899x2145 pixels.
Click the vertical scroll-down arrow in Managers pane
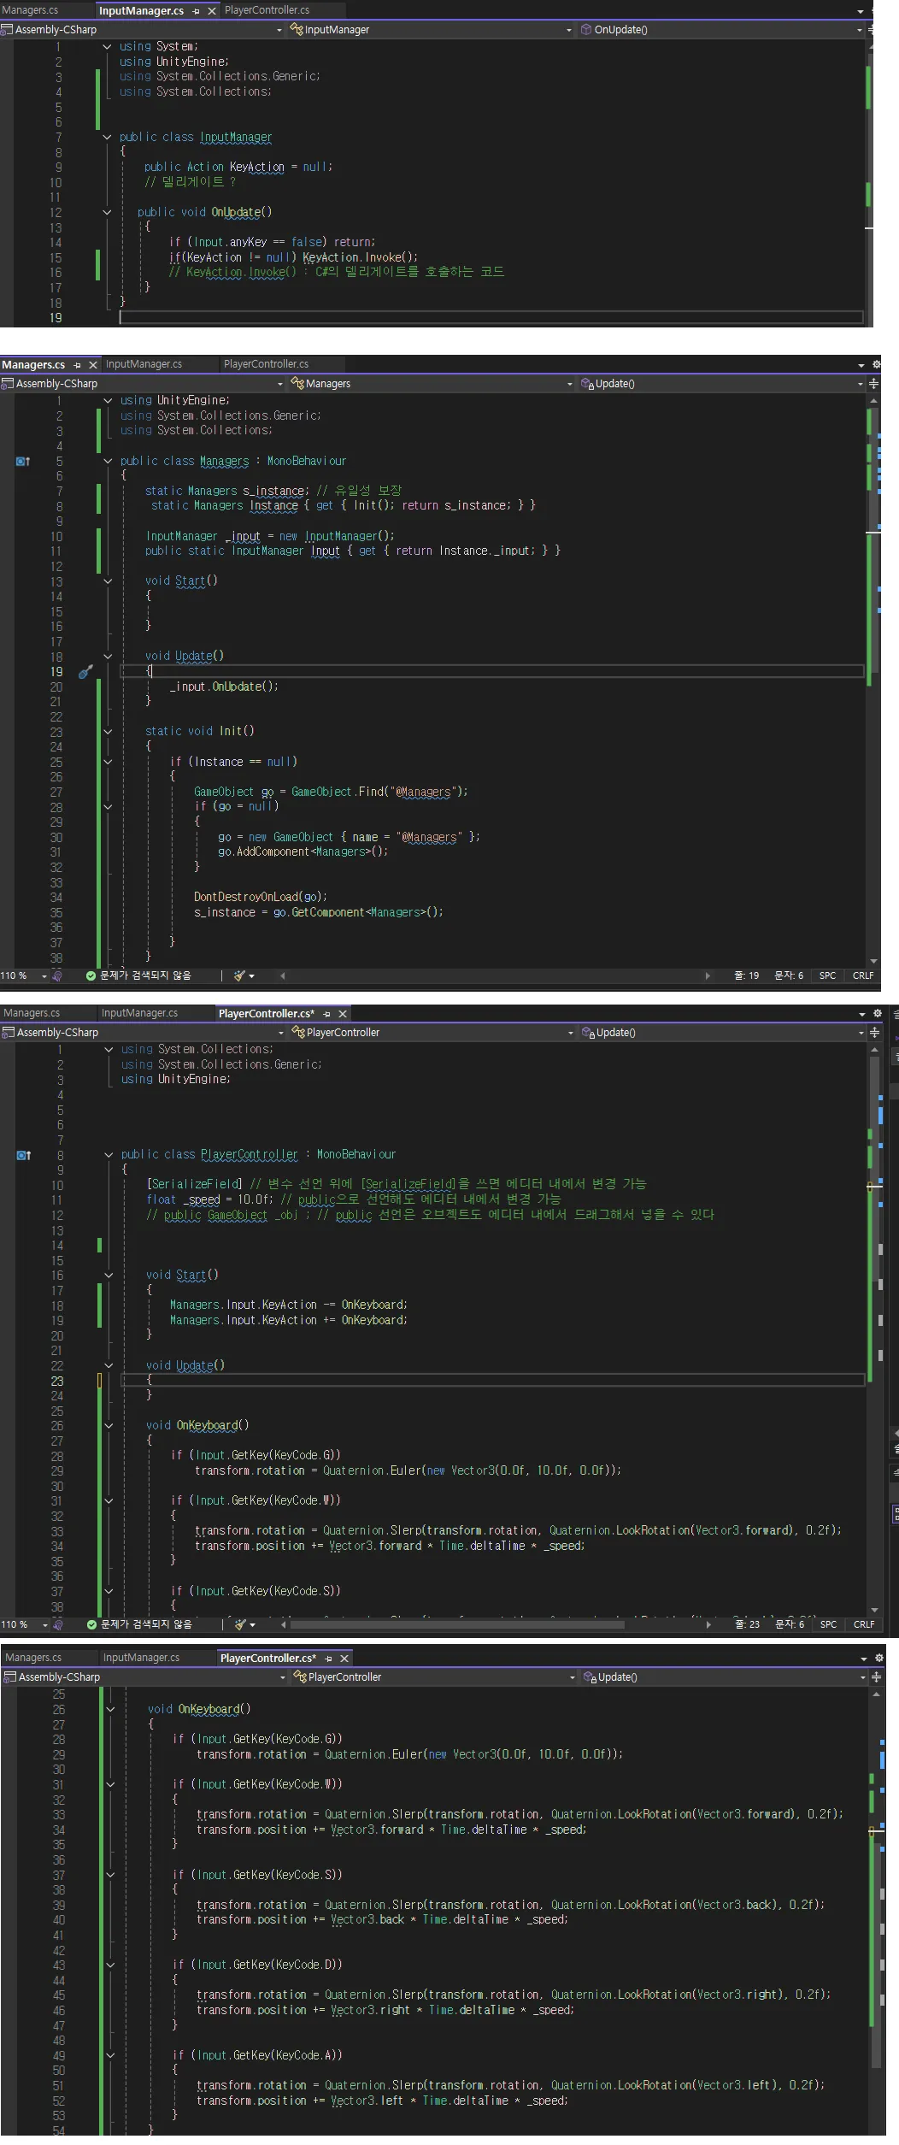[x=873, y=961]
